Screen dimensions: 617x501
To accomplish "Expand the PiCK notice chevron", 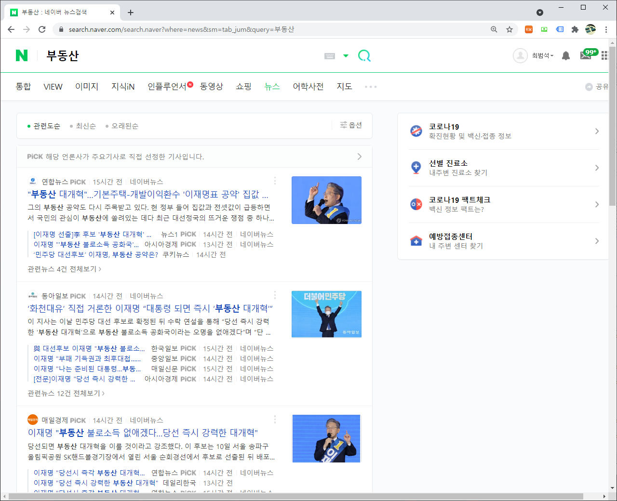I will 359,157.
